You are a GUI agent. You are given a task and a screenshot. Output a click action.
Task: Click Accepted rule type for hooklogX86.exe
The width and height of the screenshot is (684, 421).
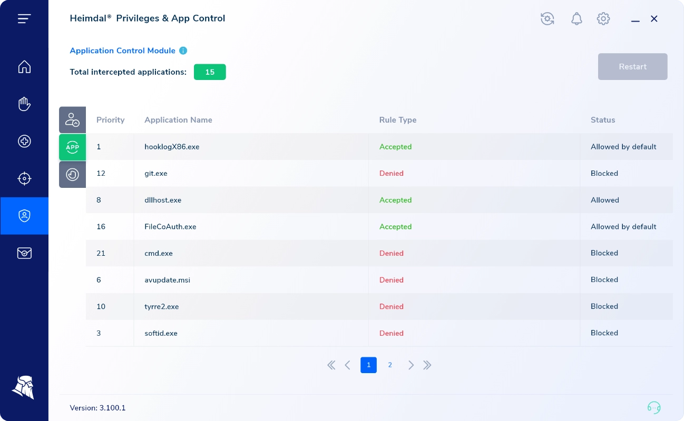[x=395, y=147]
